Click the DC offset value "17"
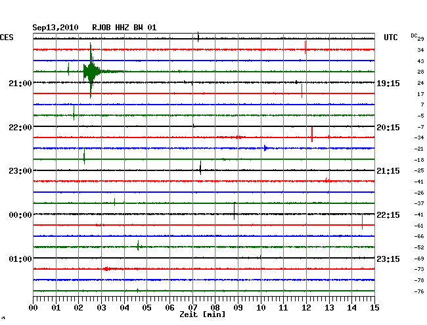The image size is (427, 325). [420, 94]
